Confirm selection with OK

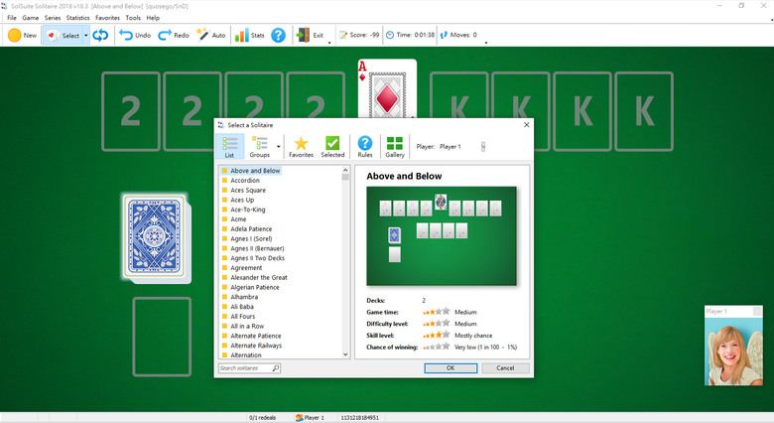click(451, 368)
